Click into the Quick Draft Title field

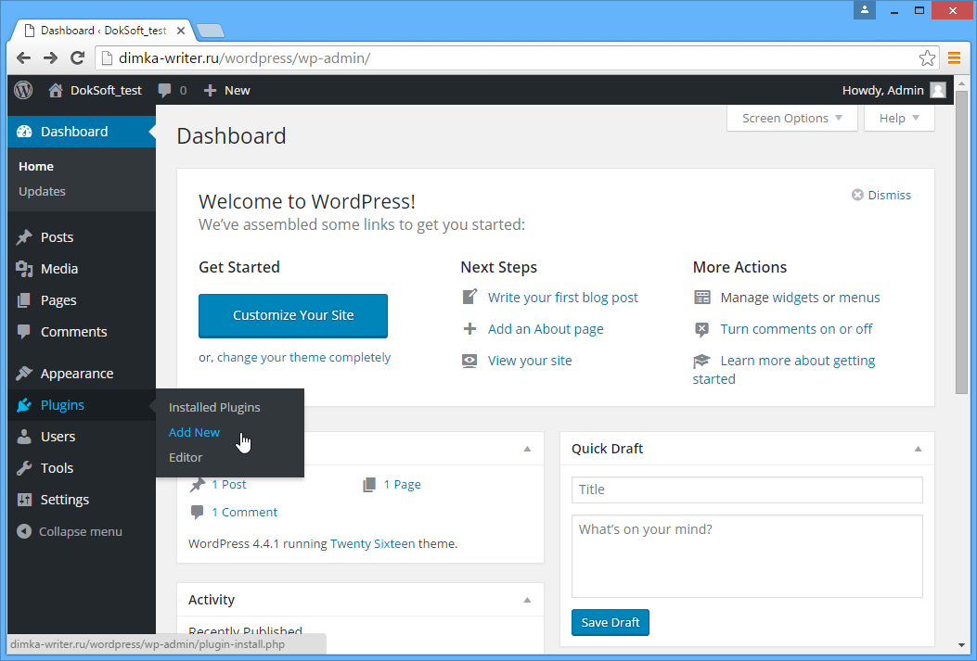click(x=747, y=489)
